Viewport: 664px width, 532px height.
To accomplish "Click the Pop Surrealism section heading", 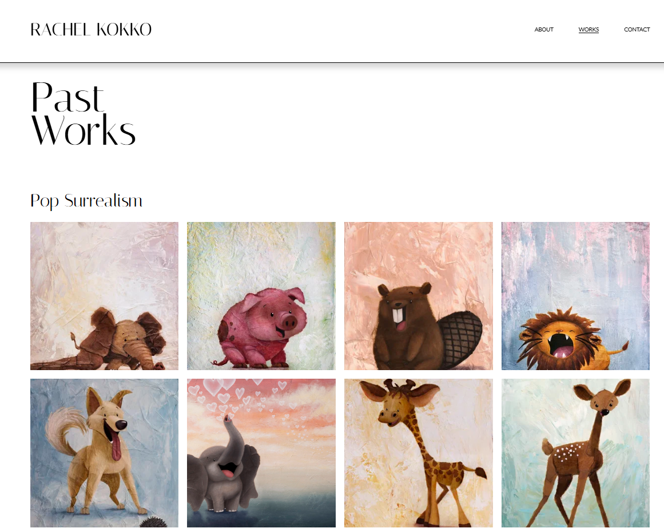I will point(86,201).
